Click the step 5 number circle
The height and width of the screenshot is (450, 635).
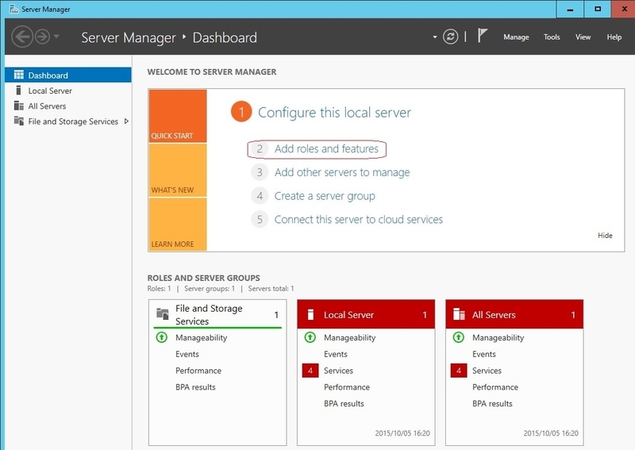click(260, 220)
